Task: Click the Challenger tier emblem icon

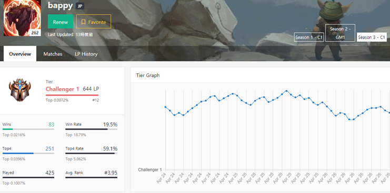Action: (x=19, y=90)
